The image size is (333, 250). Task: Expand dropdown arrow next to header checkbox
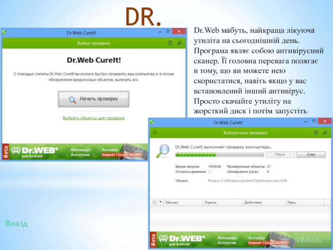pos(161,202)
